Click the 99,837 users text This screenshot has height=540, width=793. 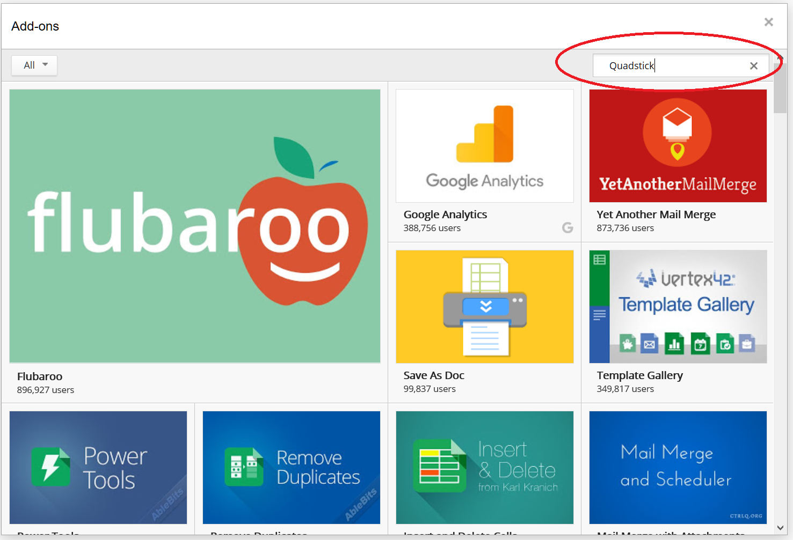(x=430, y=389)
